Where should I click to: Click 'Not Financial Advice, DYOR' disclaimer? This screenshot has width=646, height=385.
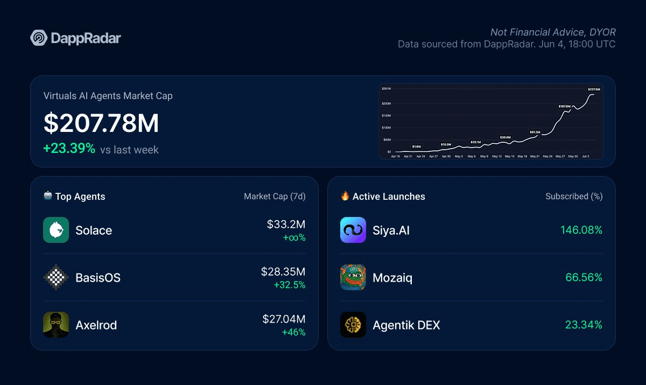tap(553, 32)
